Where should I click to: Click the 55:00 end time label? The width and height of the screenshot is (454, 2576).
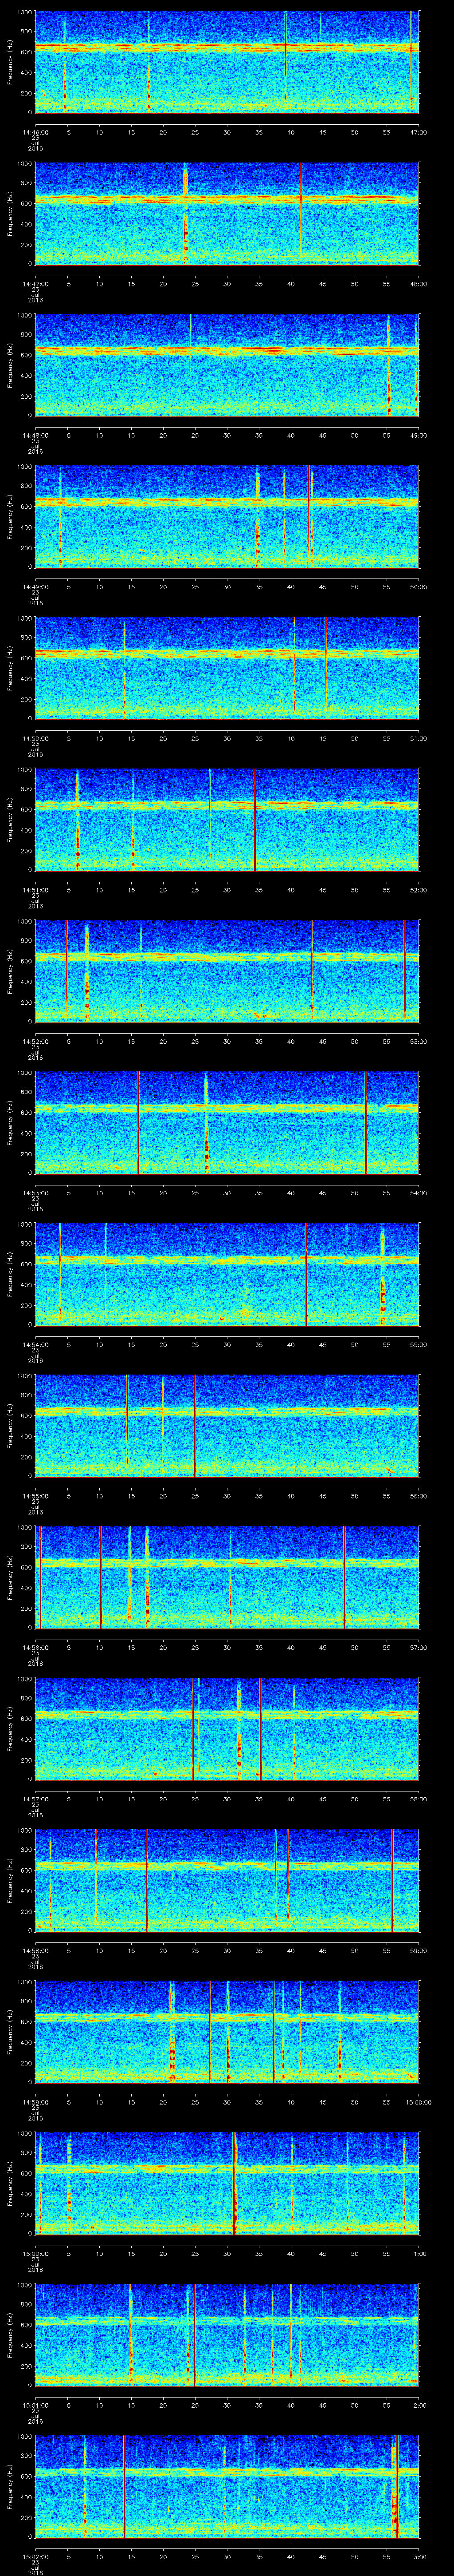coord(418,1344)
